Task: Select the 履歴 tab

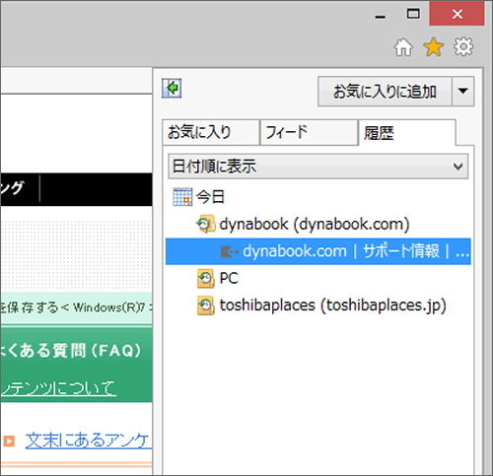Action: [407, 132]
